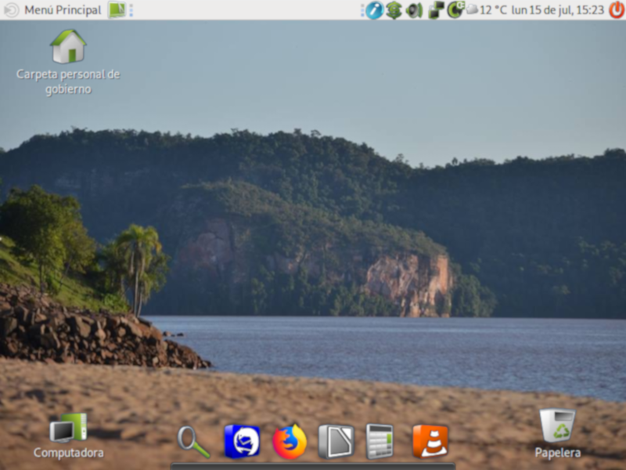Launch Thunderbird mail from the dock
The image size is (626, 470).
click(x=242, y=441)
